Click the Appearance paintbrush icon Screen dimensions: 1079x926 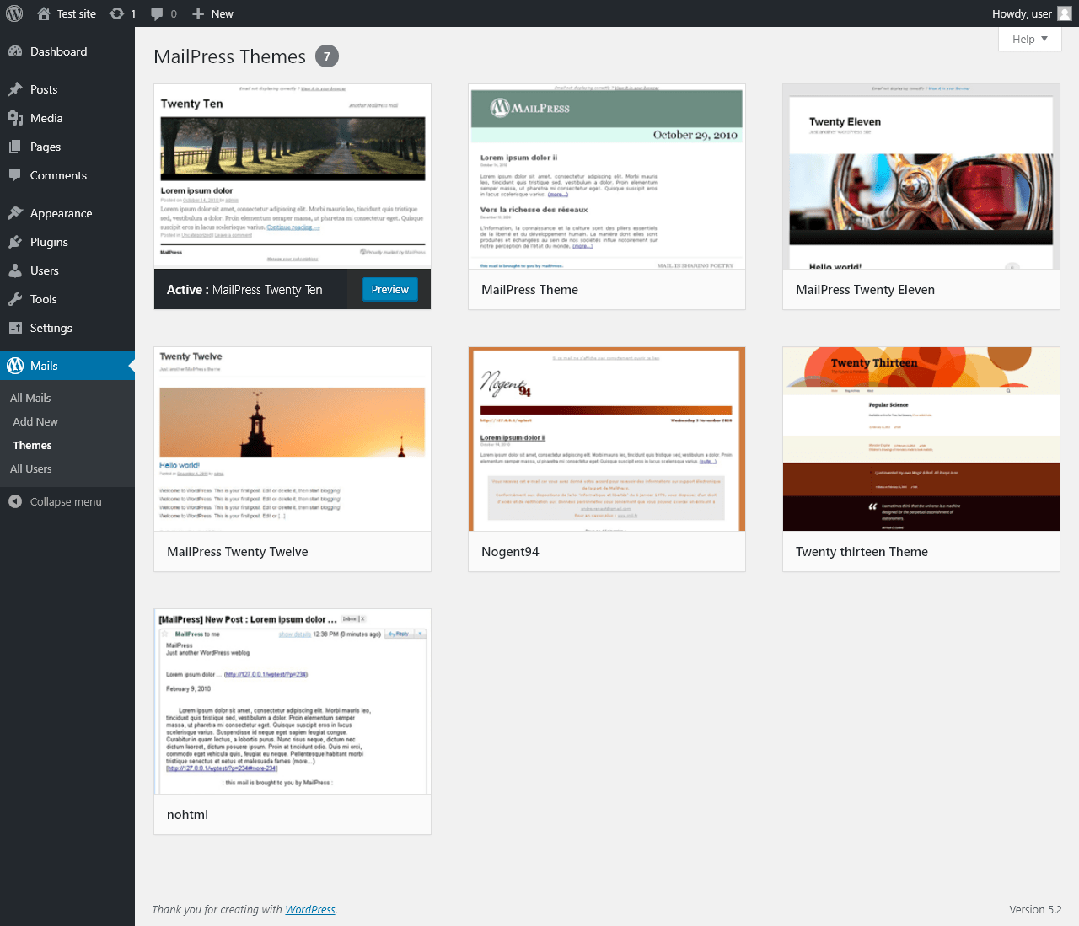(x=15, y=213)
